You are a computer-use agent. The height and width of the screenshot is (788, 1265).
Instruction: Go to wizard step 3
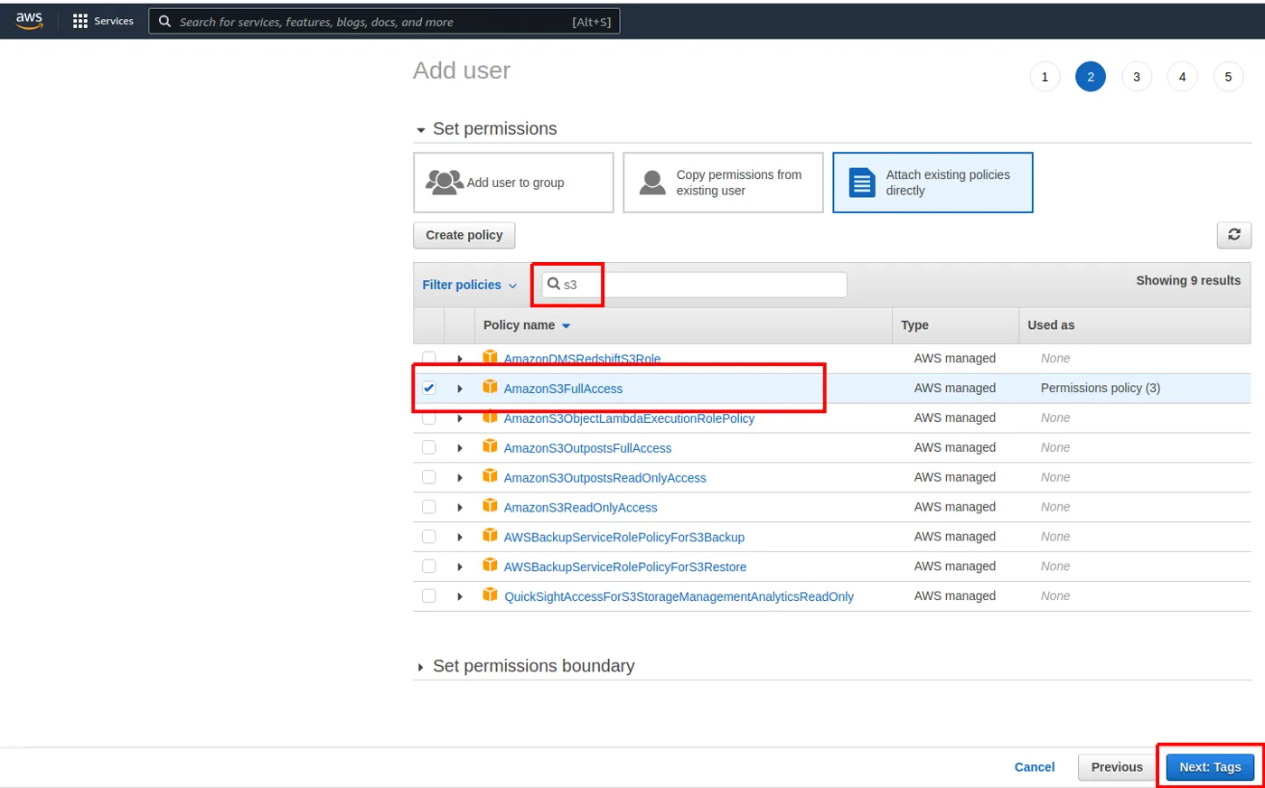tap(1137, 77)
